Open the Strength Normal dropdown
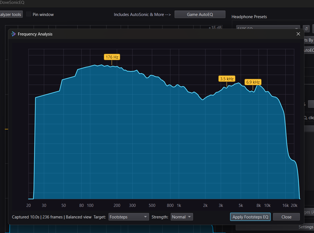This screenshot has height=233, width=314. click(182, 217)
